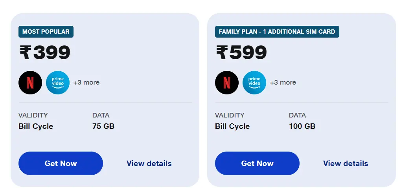Click the 75 GB data value

tap(103, 127)
